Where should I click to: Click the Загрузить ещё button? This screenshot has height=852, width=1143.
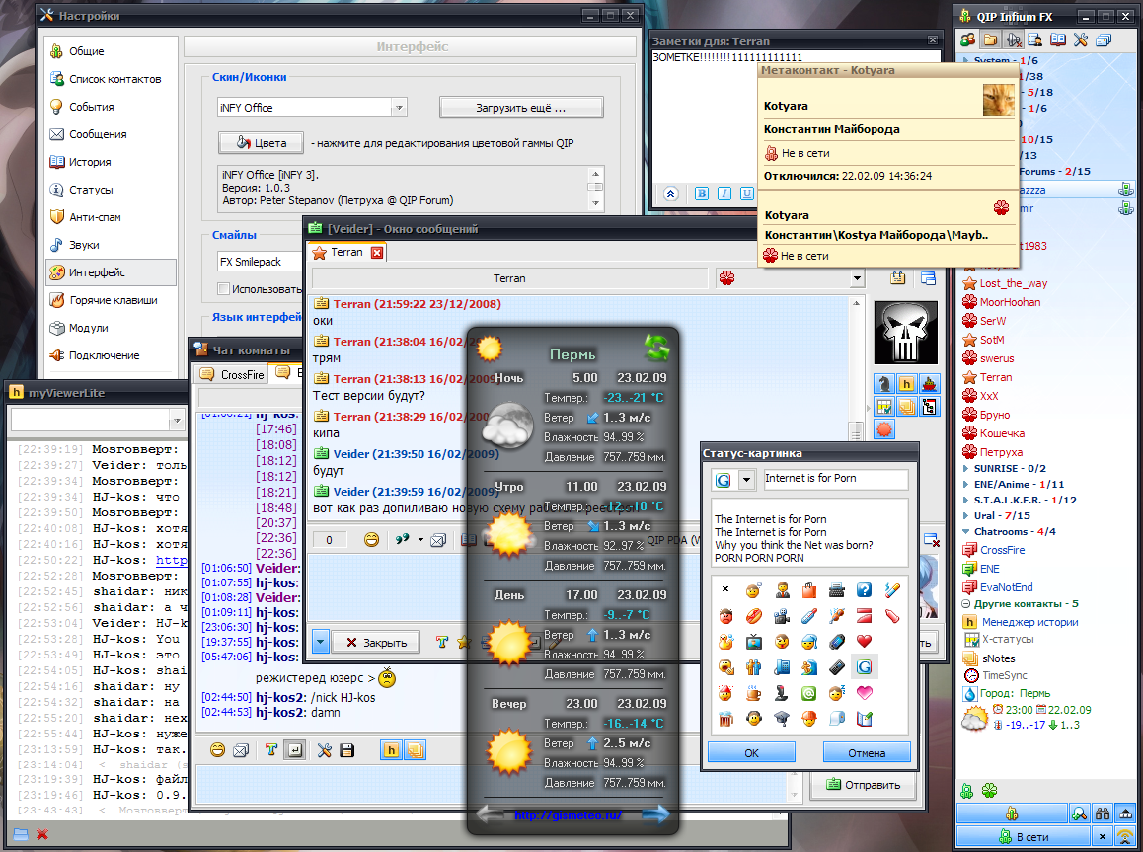521,108
